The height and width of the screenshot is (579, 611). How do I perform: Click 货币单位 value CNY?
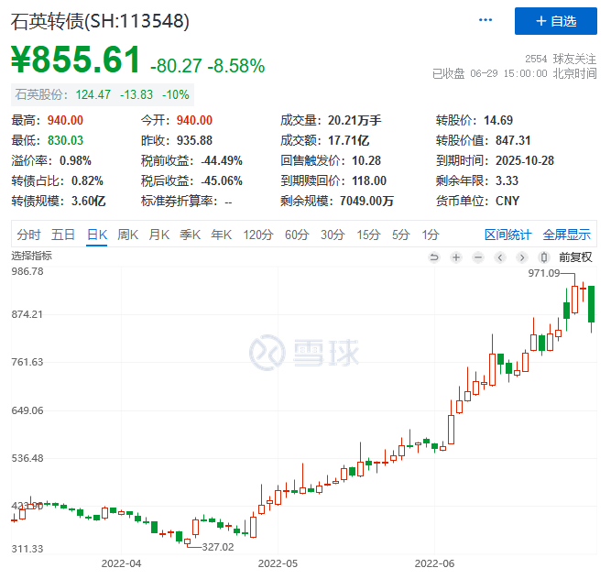[507, 202]
